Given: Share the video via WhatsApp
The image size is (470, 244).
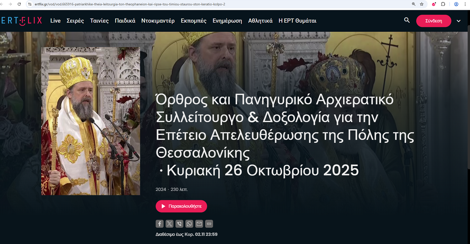Looking at the screenshot, I should tap(189, 224).
